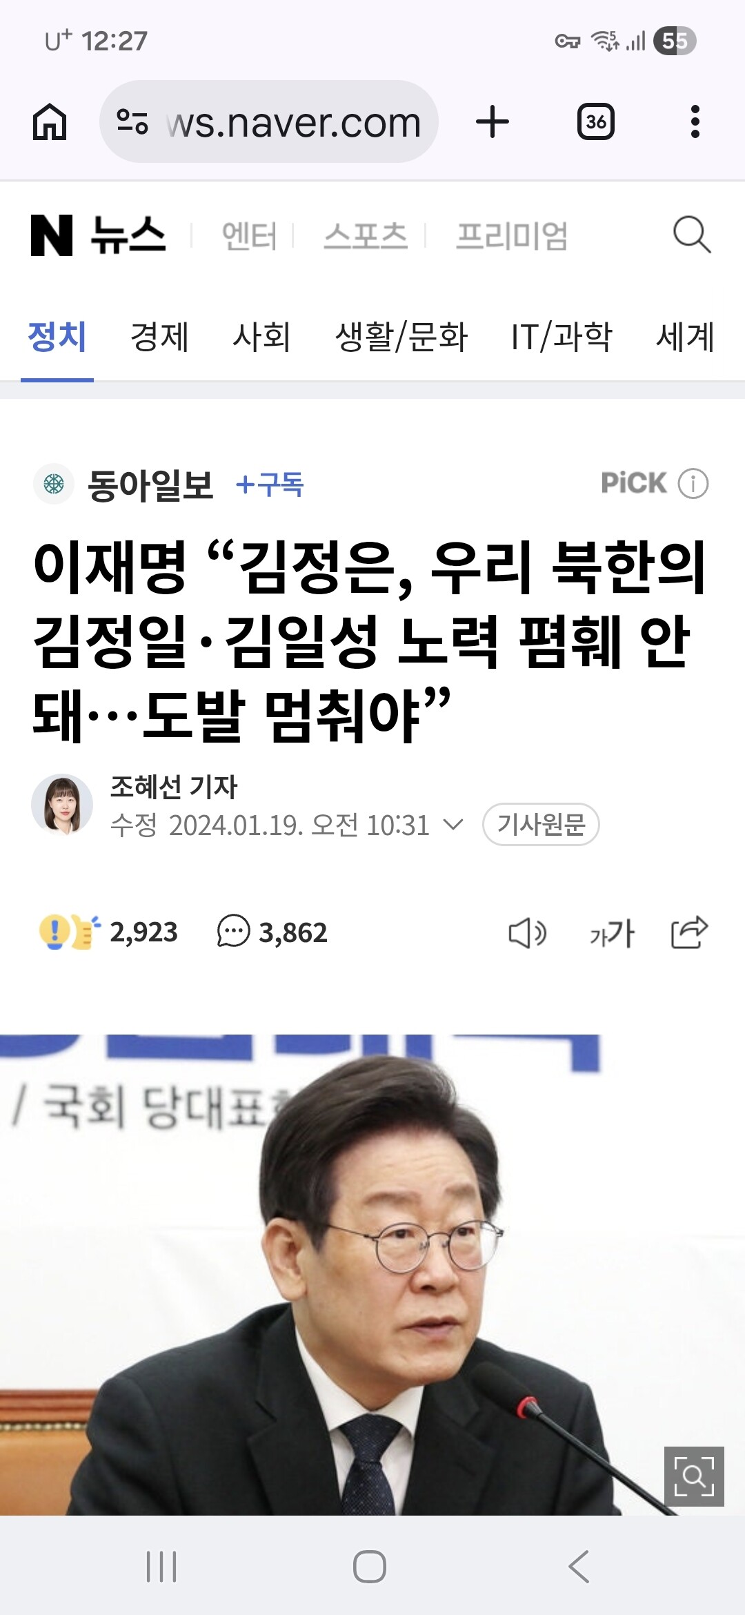Viewport: 745px width, 1615px height.
Task: Open the comments bubble showing 3,862
Action: click(x=272, y=932)
